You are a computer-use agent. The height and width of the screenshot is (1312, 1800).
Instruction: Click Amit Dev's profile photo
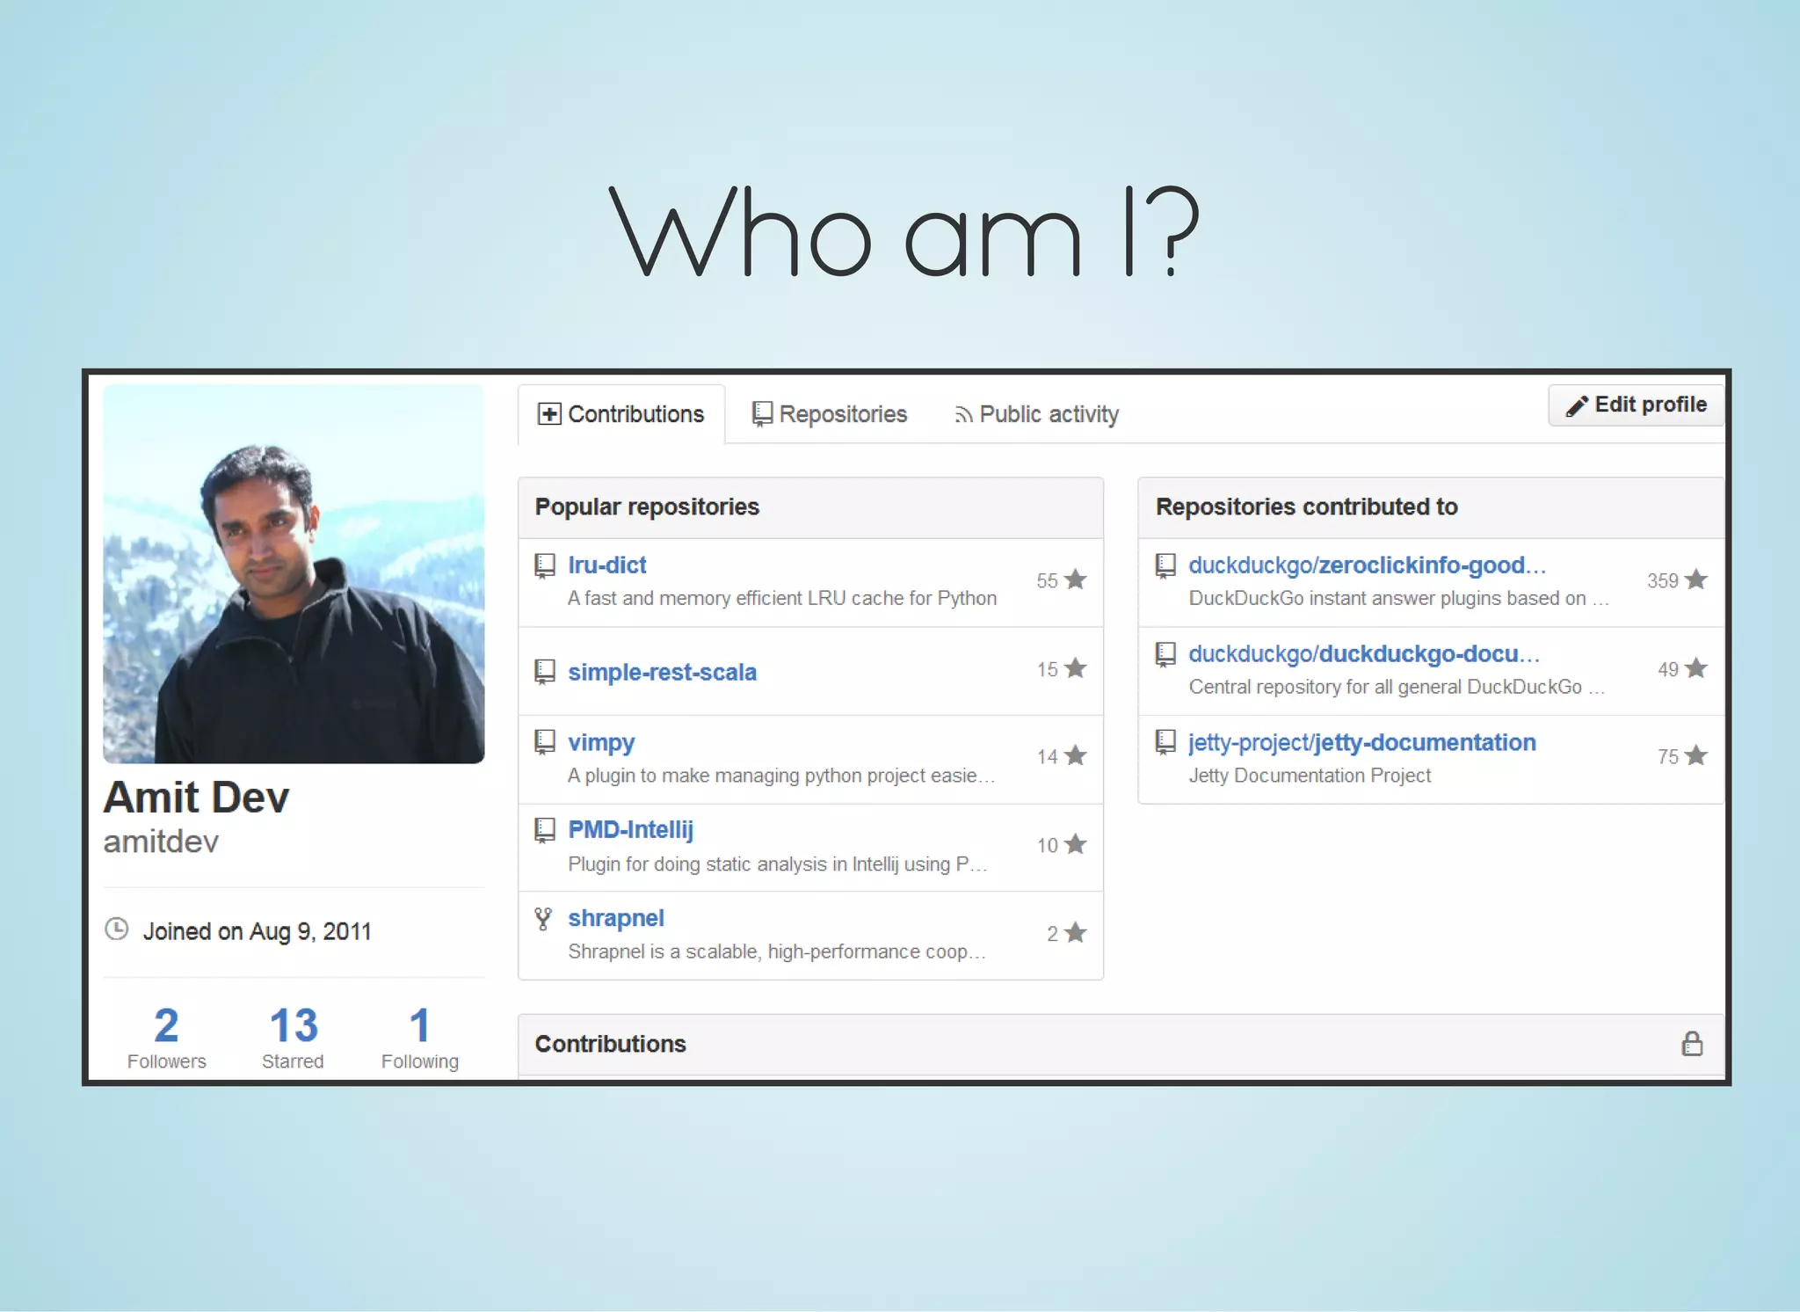click(x=294, y=573)
